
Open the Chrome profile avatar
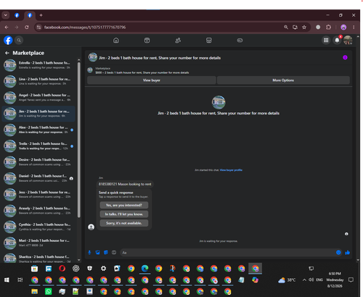[343, 28]
